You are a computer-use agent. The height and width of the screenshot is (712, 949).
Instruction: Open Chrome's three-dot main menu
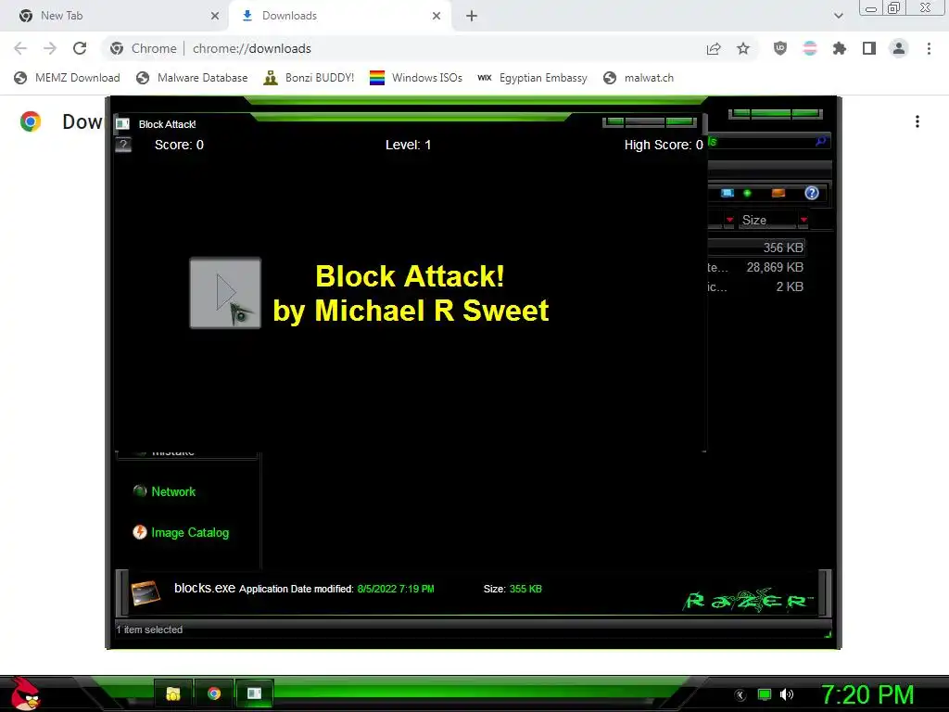(x=929, y=48)
